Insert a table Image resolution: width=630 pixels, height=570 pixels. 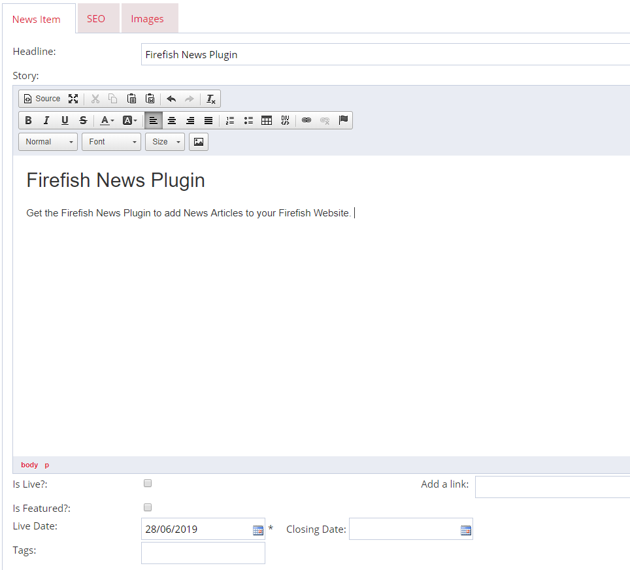[267, 120]
